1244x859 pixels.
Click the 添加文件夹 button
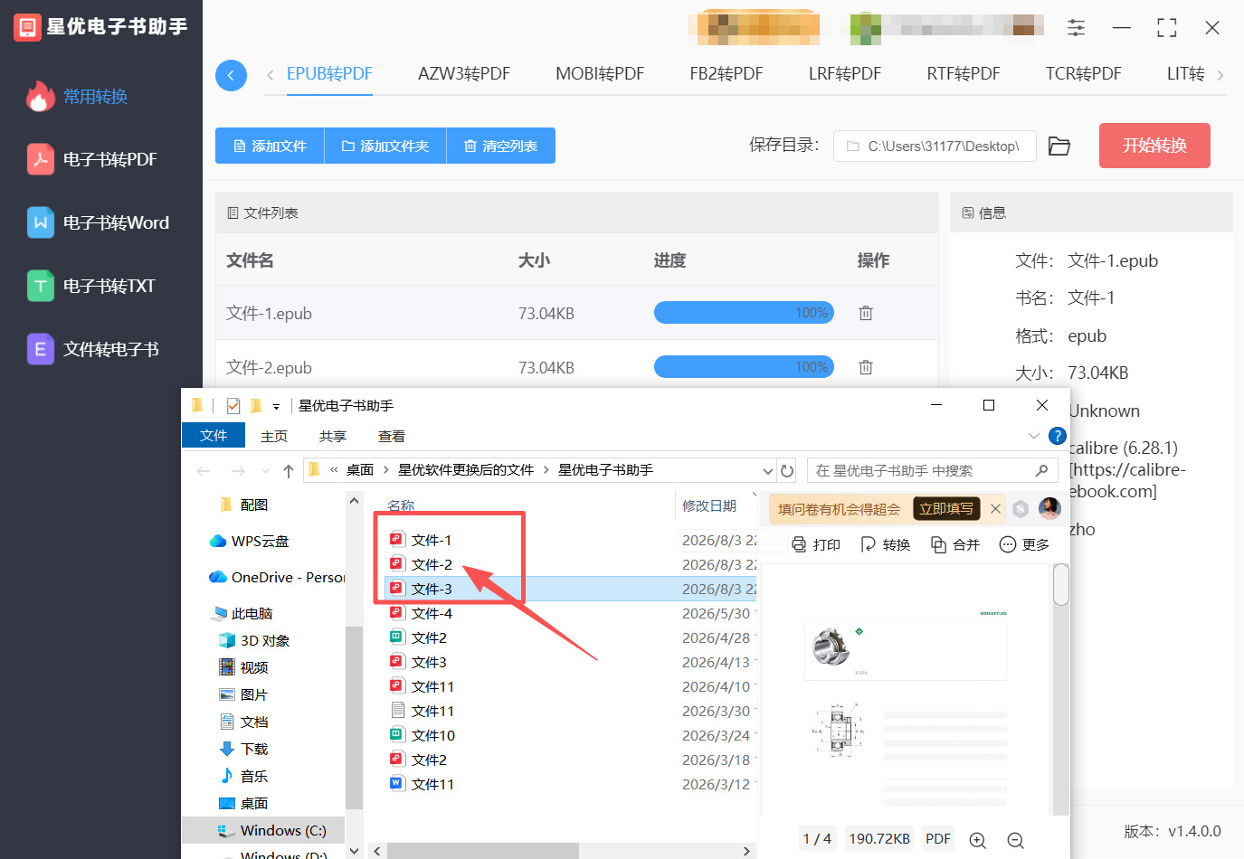coord(385,146)
